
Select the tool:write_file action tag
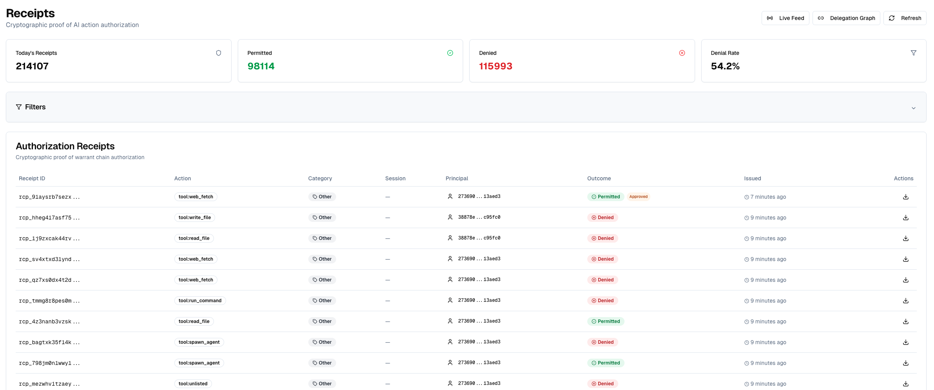pos(195,218)
